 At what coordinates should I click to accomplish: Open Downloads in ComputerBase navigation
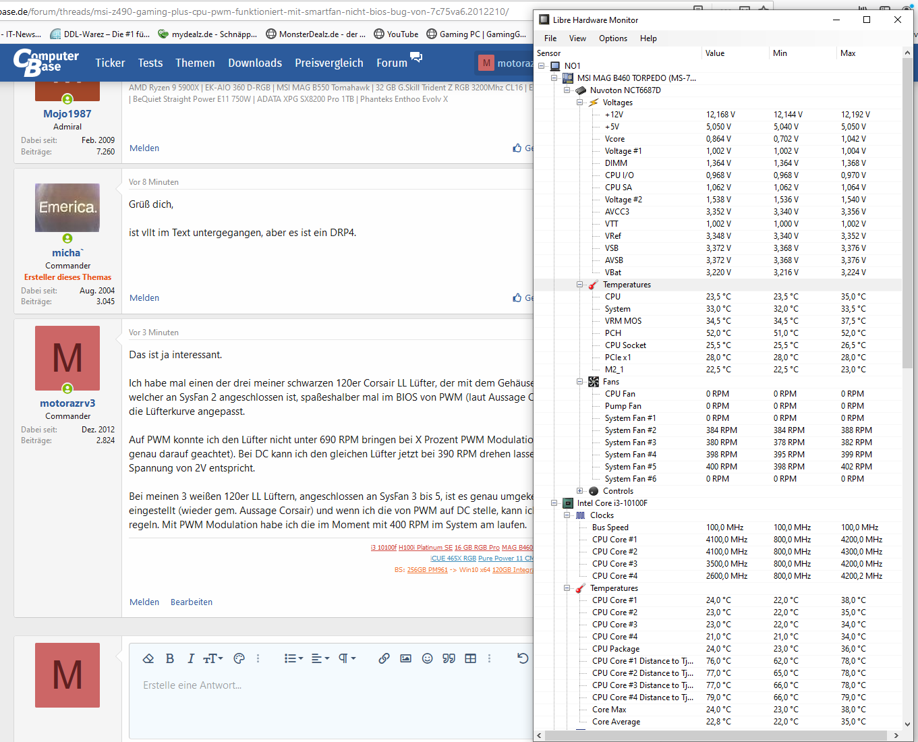point(255,63)
